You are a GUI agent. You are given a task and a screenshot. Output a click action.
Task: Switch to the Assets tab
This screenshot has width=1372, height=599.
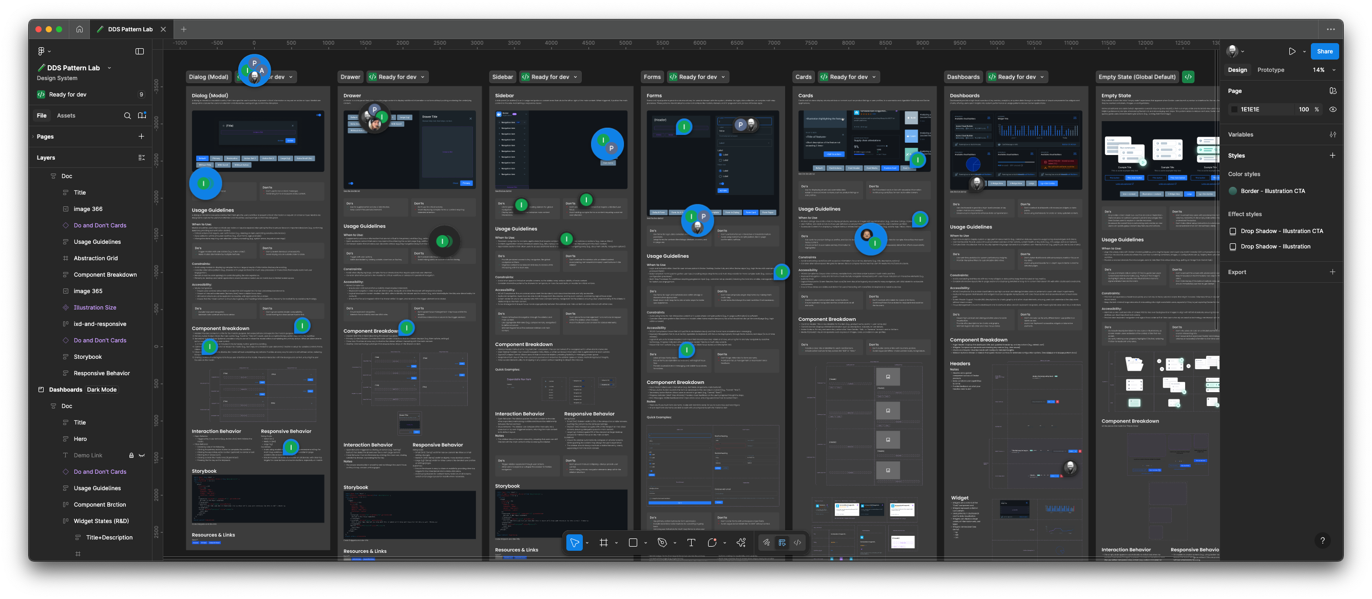click(66, 115)
